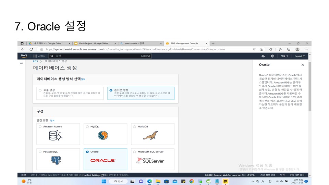Click the read aloud icon in address bar
This screenshot has width=329, height=185.
point(254,49)
